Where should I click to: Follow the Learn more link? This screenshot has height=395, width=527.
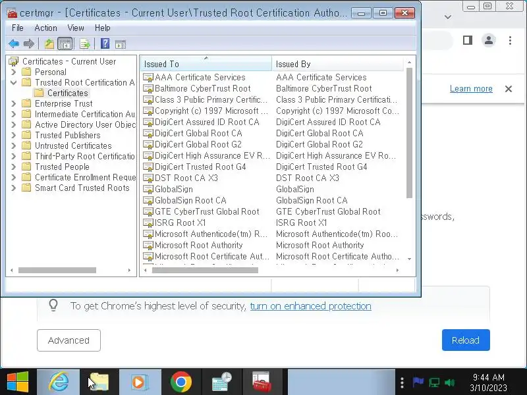pyautogui.click(x=471, y=89)
